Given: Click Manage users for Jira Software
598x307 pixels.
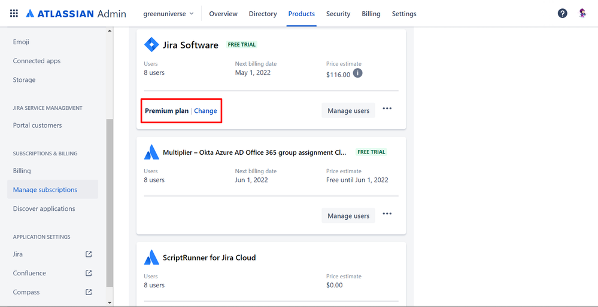Looking at the screenshot, I should coord(348,110).
